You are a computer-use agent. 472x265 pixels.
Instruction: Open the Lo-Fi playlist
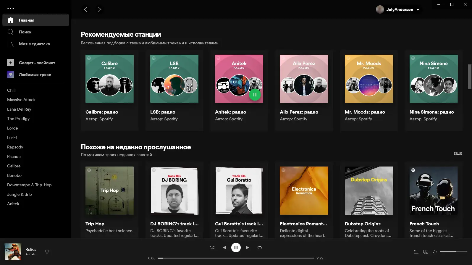(12, 138)
